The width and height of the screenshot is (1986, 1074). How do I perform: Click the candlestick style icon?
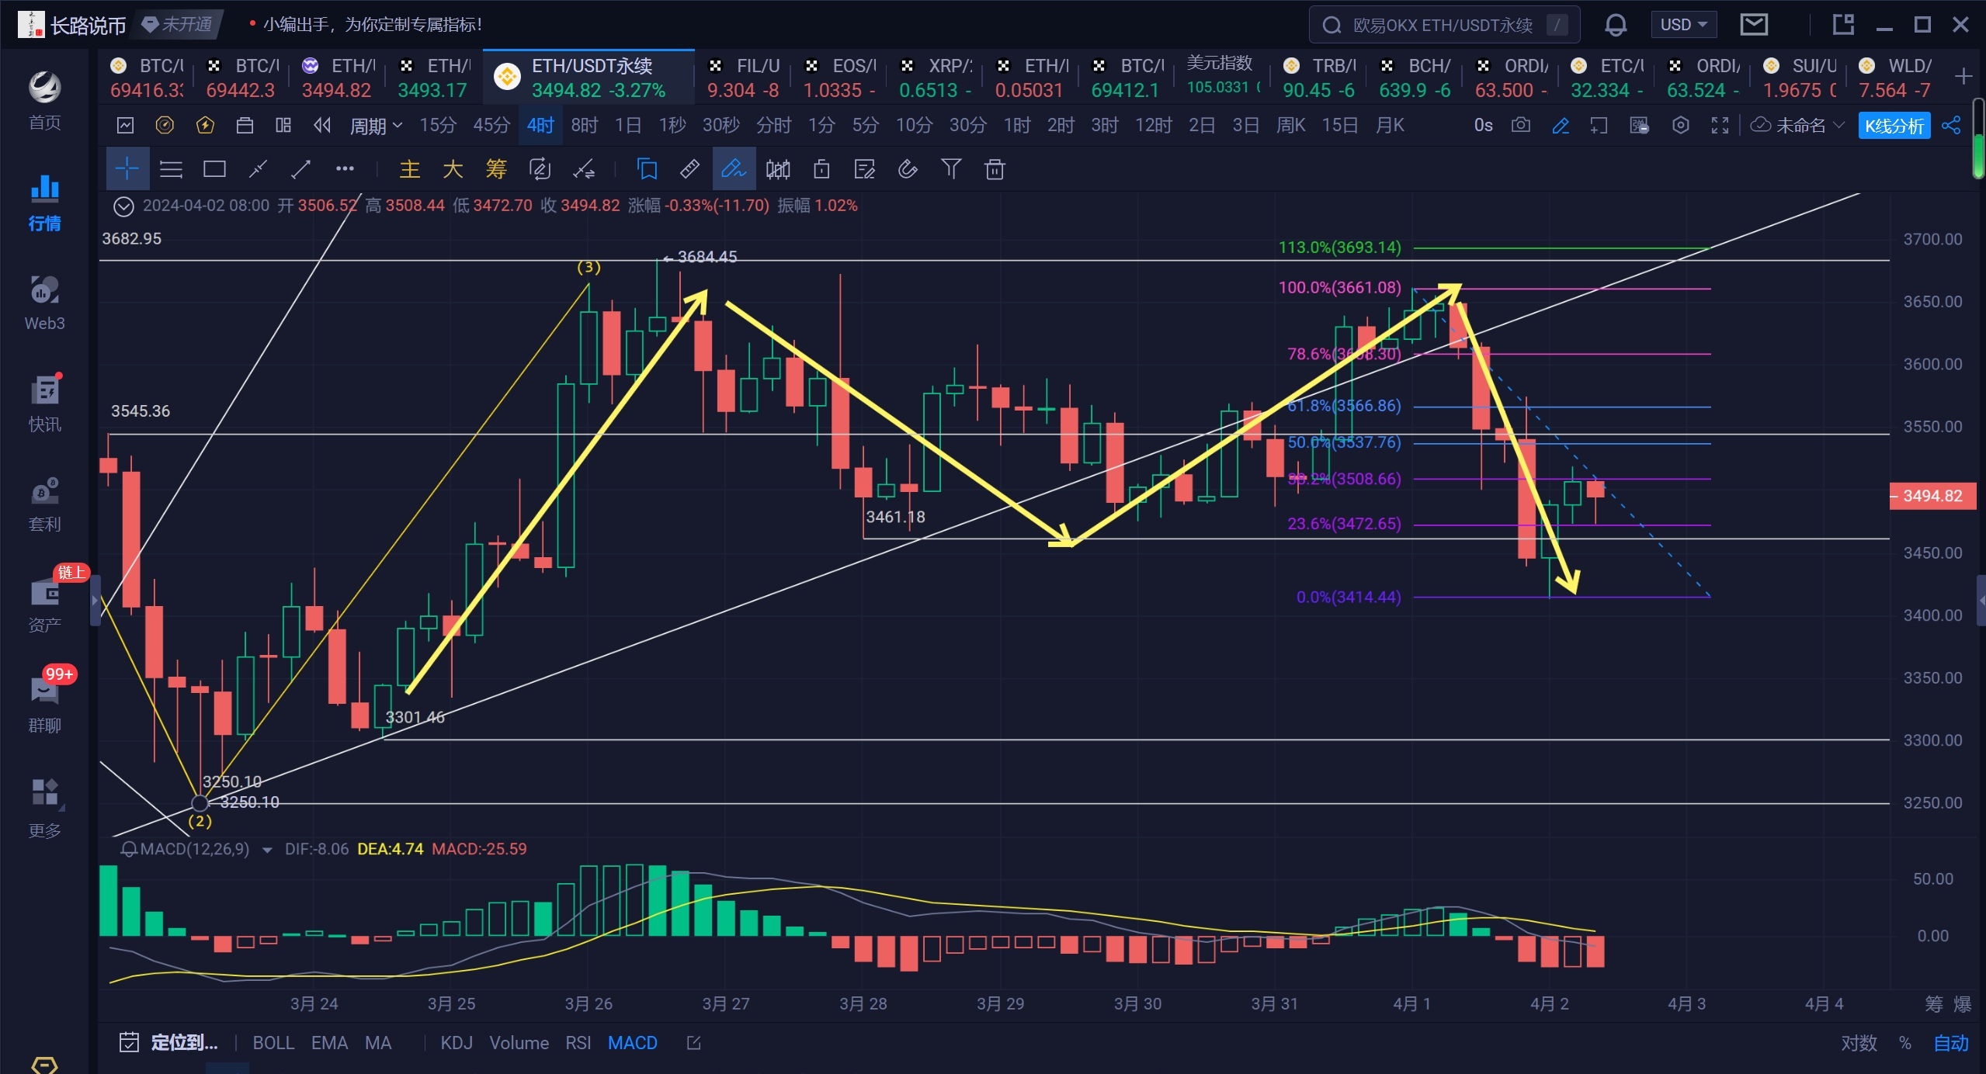[x=778, y=168]
